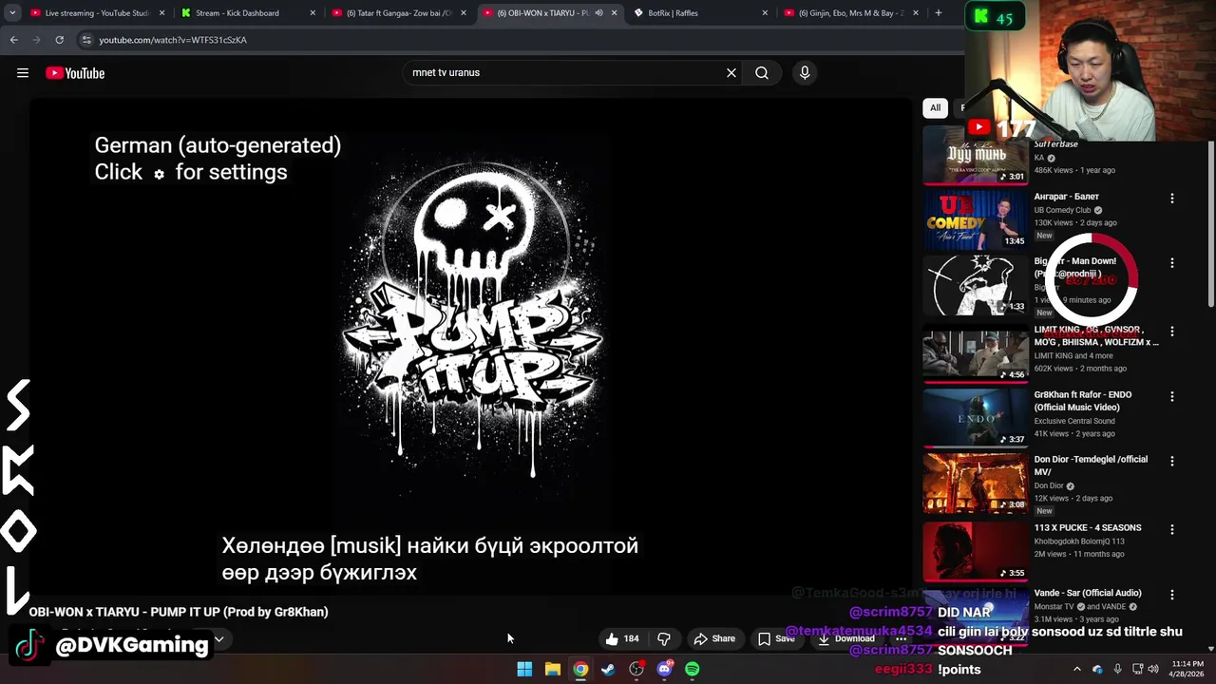The height and width of the screenshot is (684, 1216).
Task: Close the Kick Dashboard tab
Action: coord(313,13)
